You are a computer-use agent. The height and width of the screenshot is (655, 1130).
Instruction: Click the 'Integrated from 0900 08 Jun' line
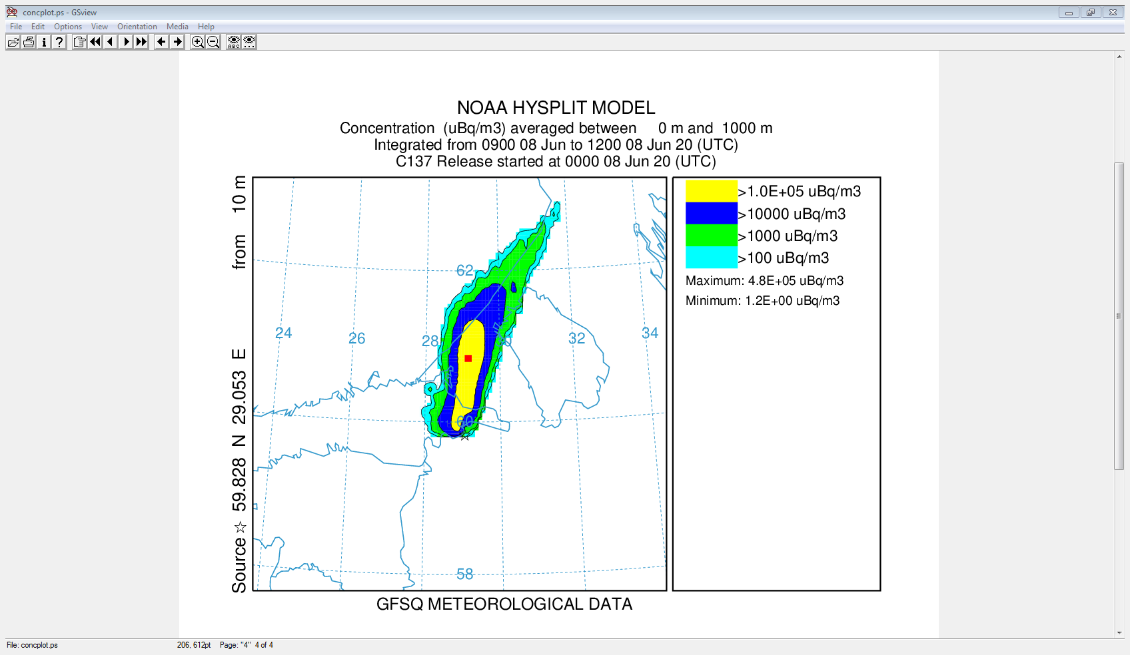(556, 145)
